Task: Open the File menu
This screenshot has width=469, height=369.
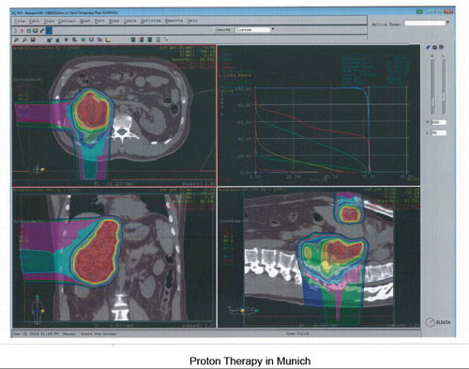Action: click(x=20, y=21)
